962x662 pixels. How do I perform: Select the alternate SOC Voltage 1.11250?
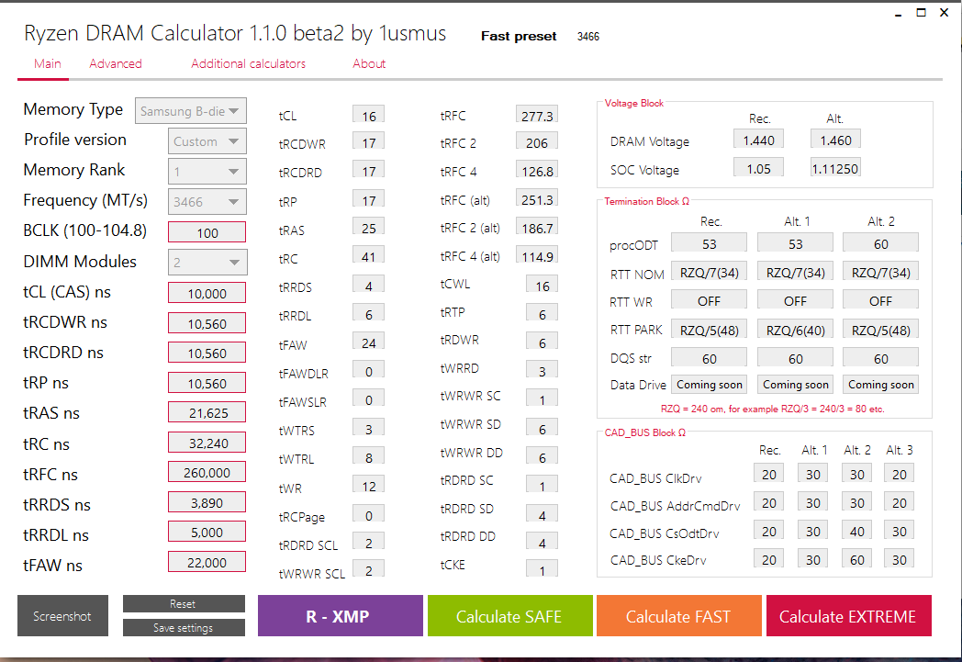(835, 168)
